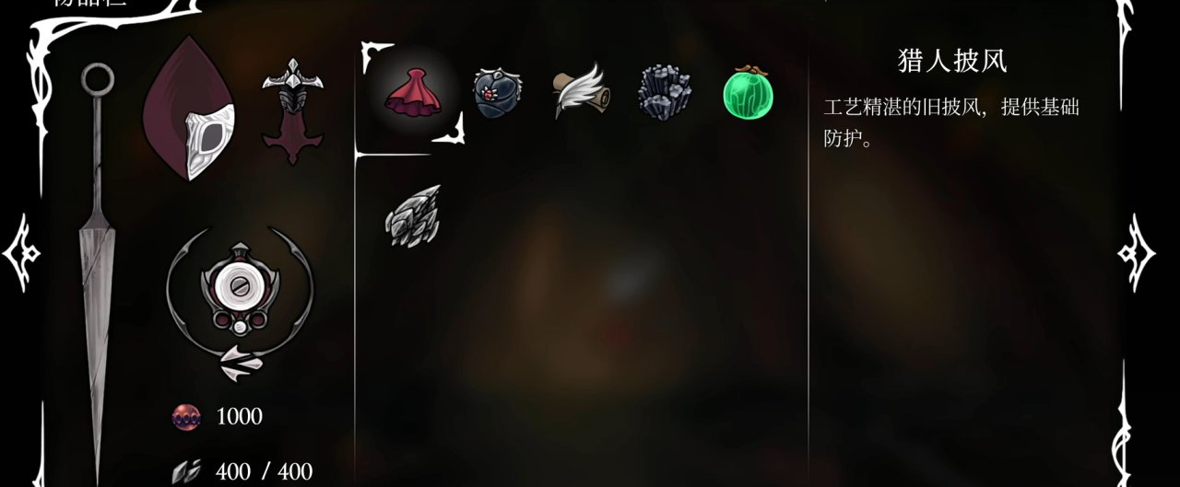This screenshot has height=487, width=1180.
Task: Go to next pane via right ornament arrow
Action: pyautogui.click(x=1136, y=252)
